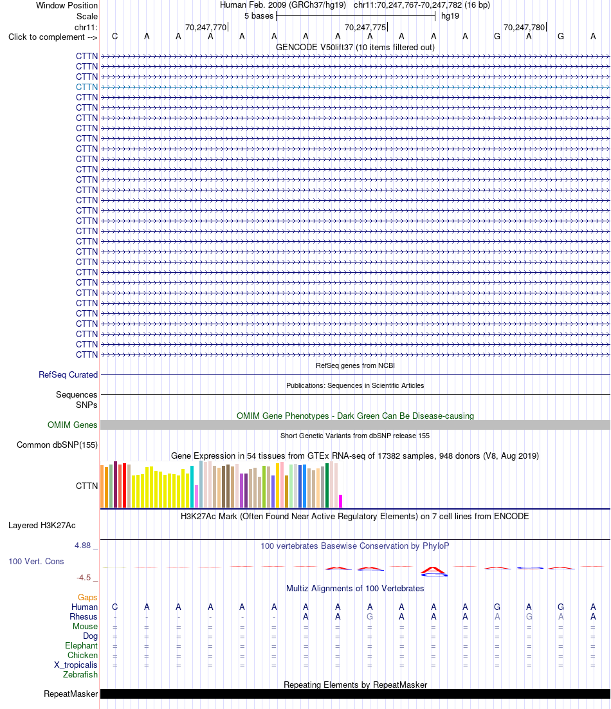The image size is (611, 709).
Task: Open 'Repeating Elements by RepeatMasker' title
Action: pos(355,685)
